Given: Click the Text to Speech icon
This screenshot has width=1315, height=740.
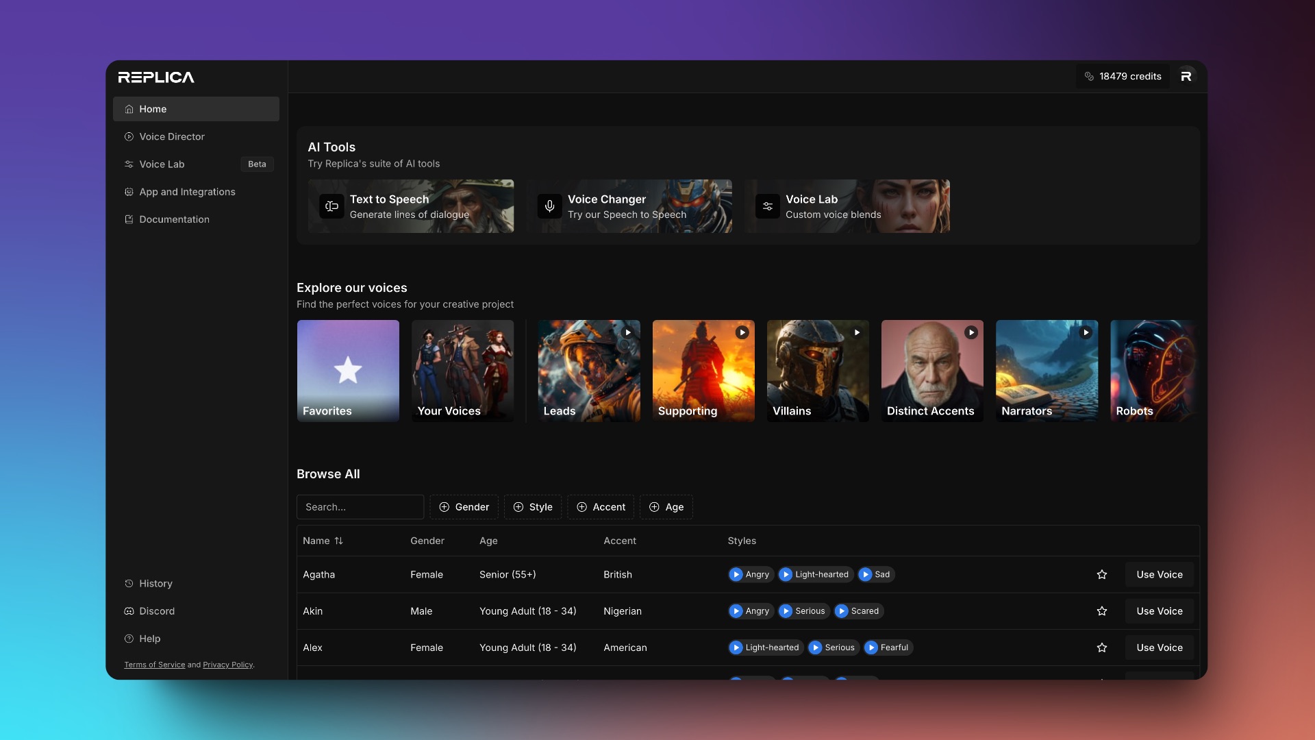Looking at the screenshot, I should [x=331, y=206].
